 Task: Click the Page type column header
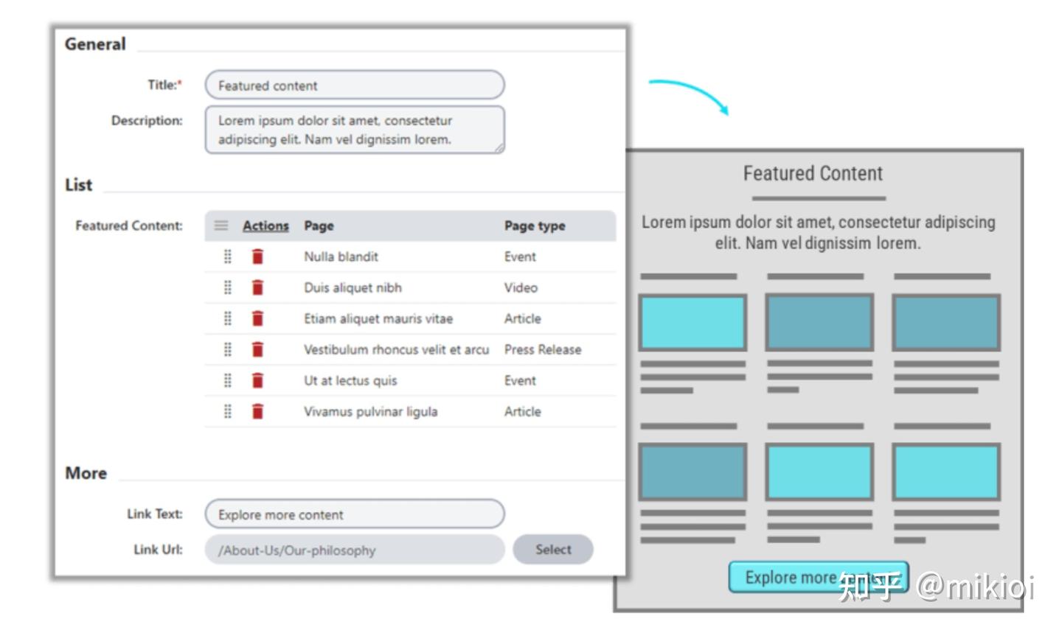click(x=535, y=225)
